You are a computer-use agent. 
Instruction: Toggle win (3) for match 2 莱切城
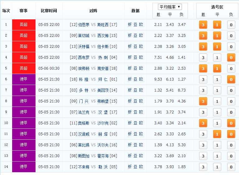[x=203, y=36]
